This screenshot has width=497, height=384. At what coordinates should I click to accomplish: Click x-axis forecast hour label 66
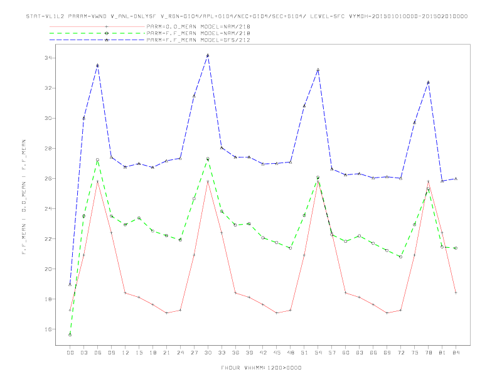coord(373,353)
